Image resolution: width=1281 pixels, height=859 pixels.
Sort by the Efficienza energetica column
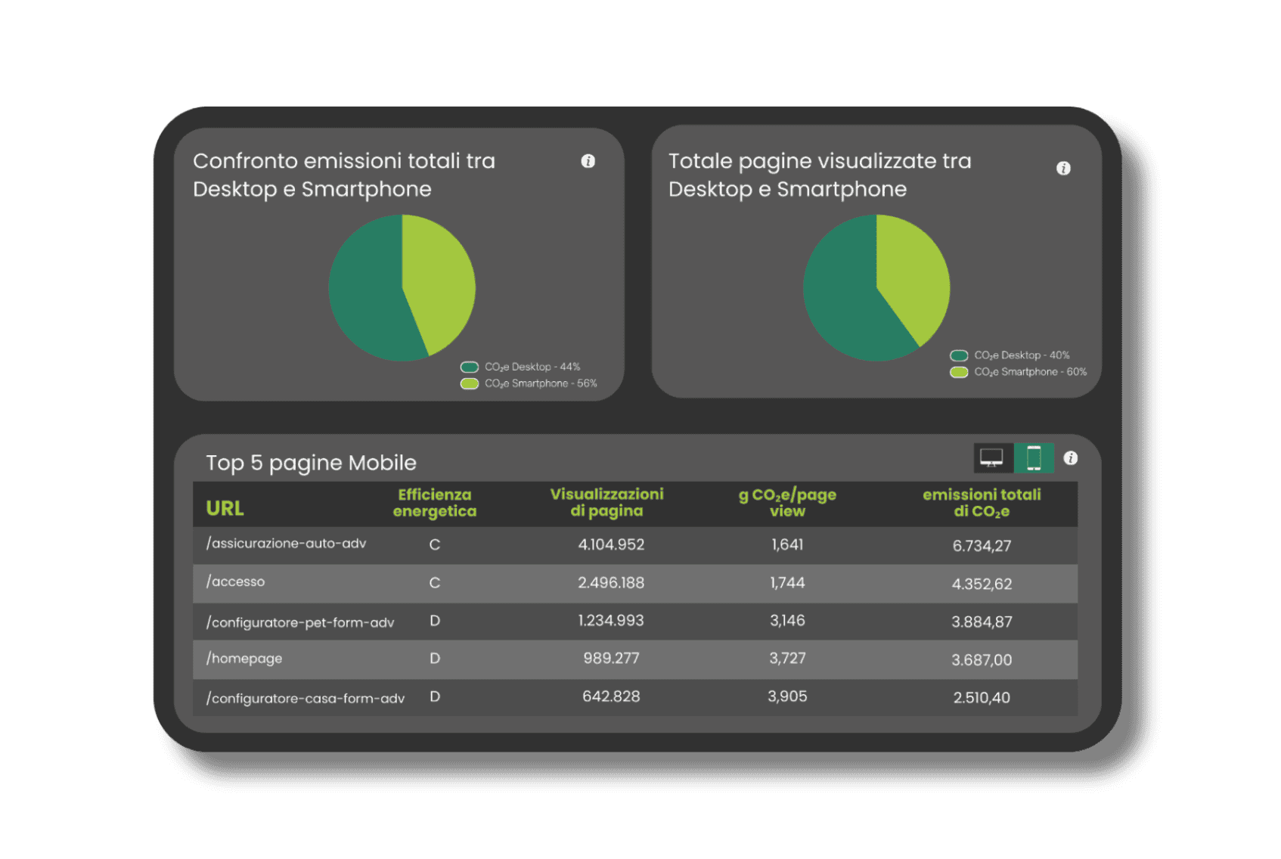[434, 503]
